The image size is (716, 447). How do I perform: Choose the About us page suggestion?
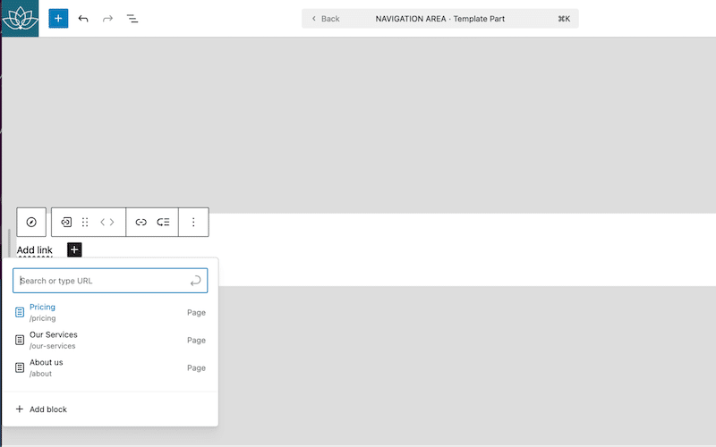[110, 367]
